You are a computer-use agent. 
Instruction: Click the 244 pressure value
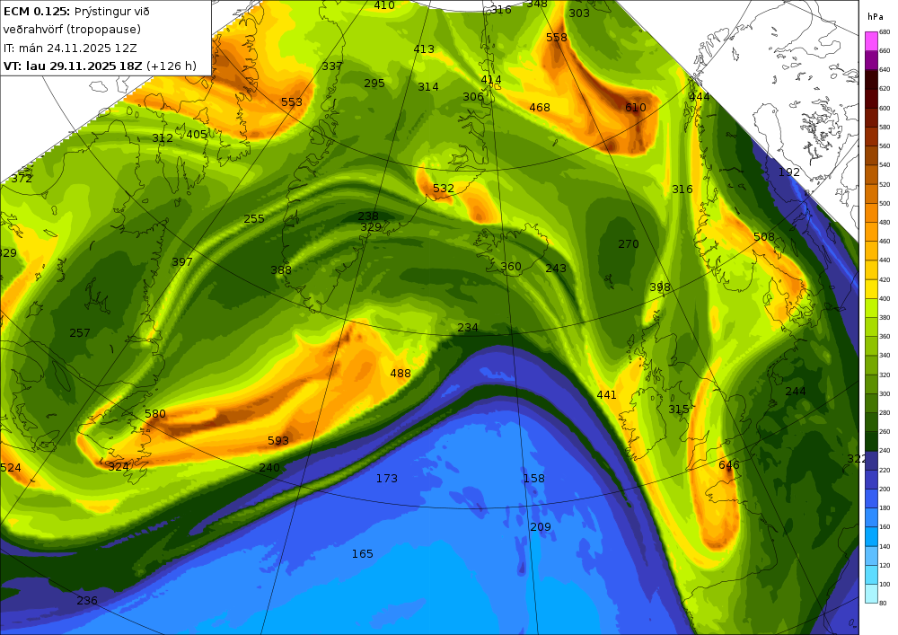(x=796, y=391)
